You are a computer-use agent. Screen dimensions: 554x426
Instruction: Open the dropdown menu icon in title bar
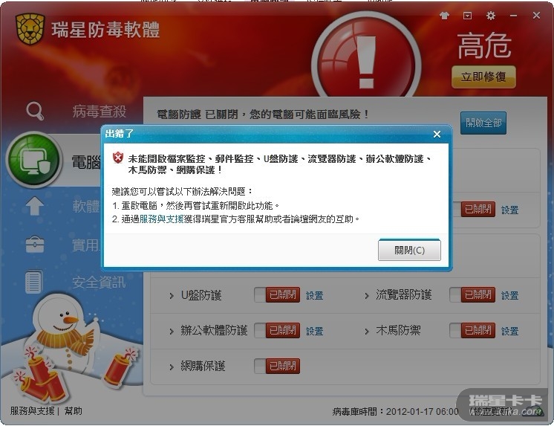[x=467, y=16]
